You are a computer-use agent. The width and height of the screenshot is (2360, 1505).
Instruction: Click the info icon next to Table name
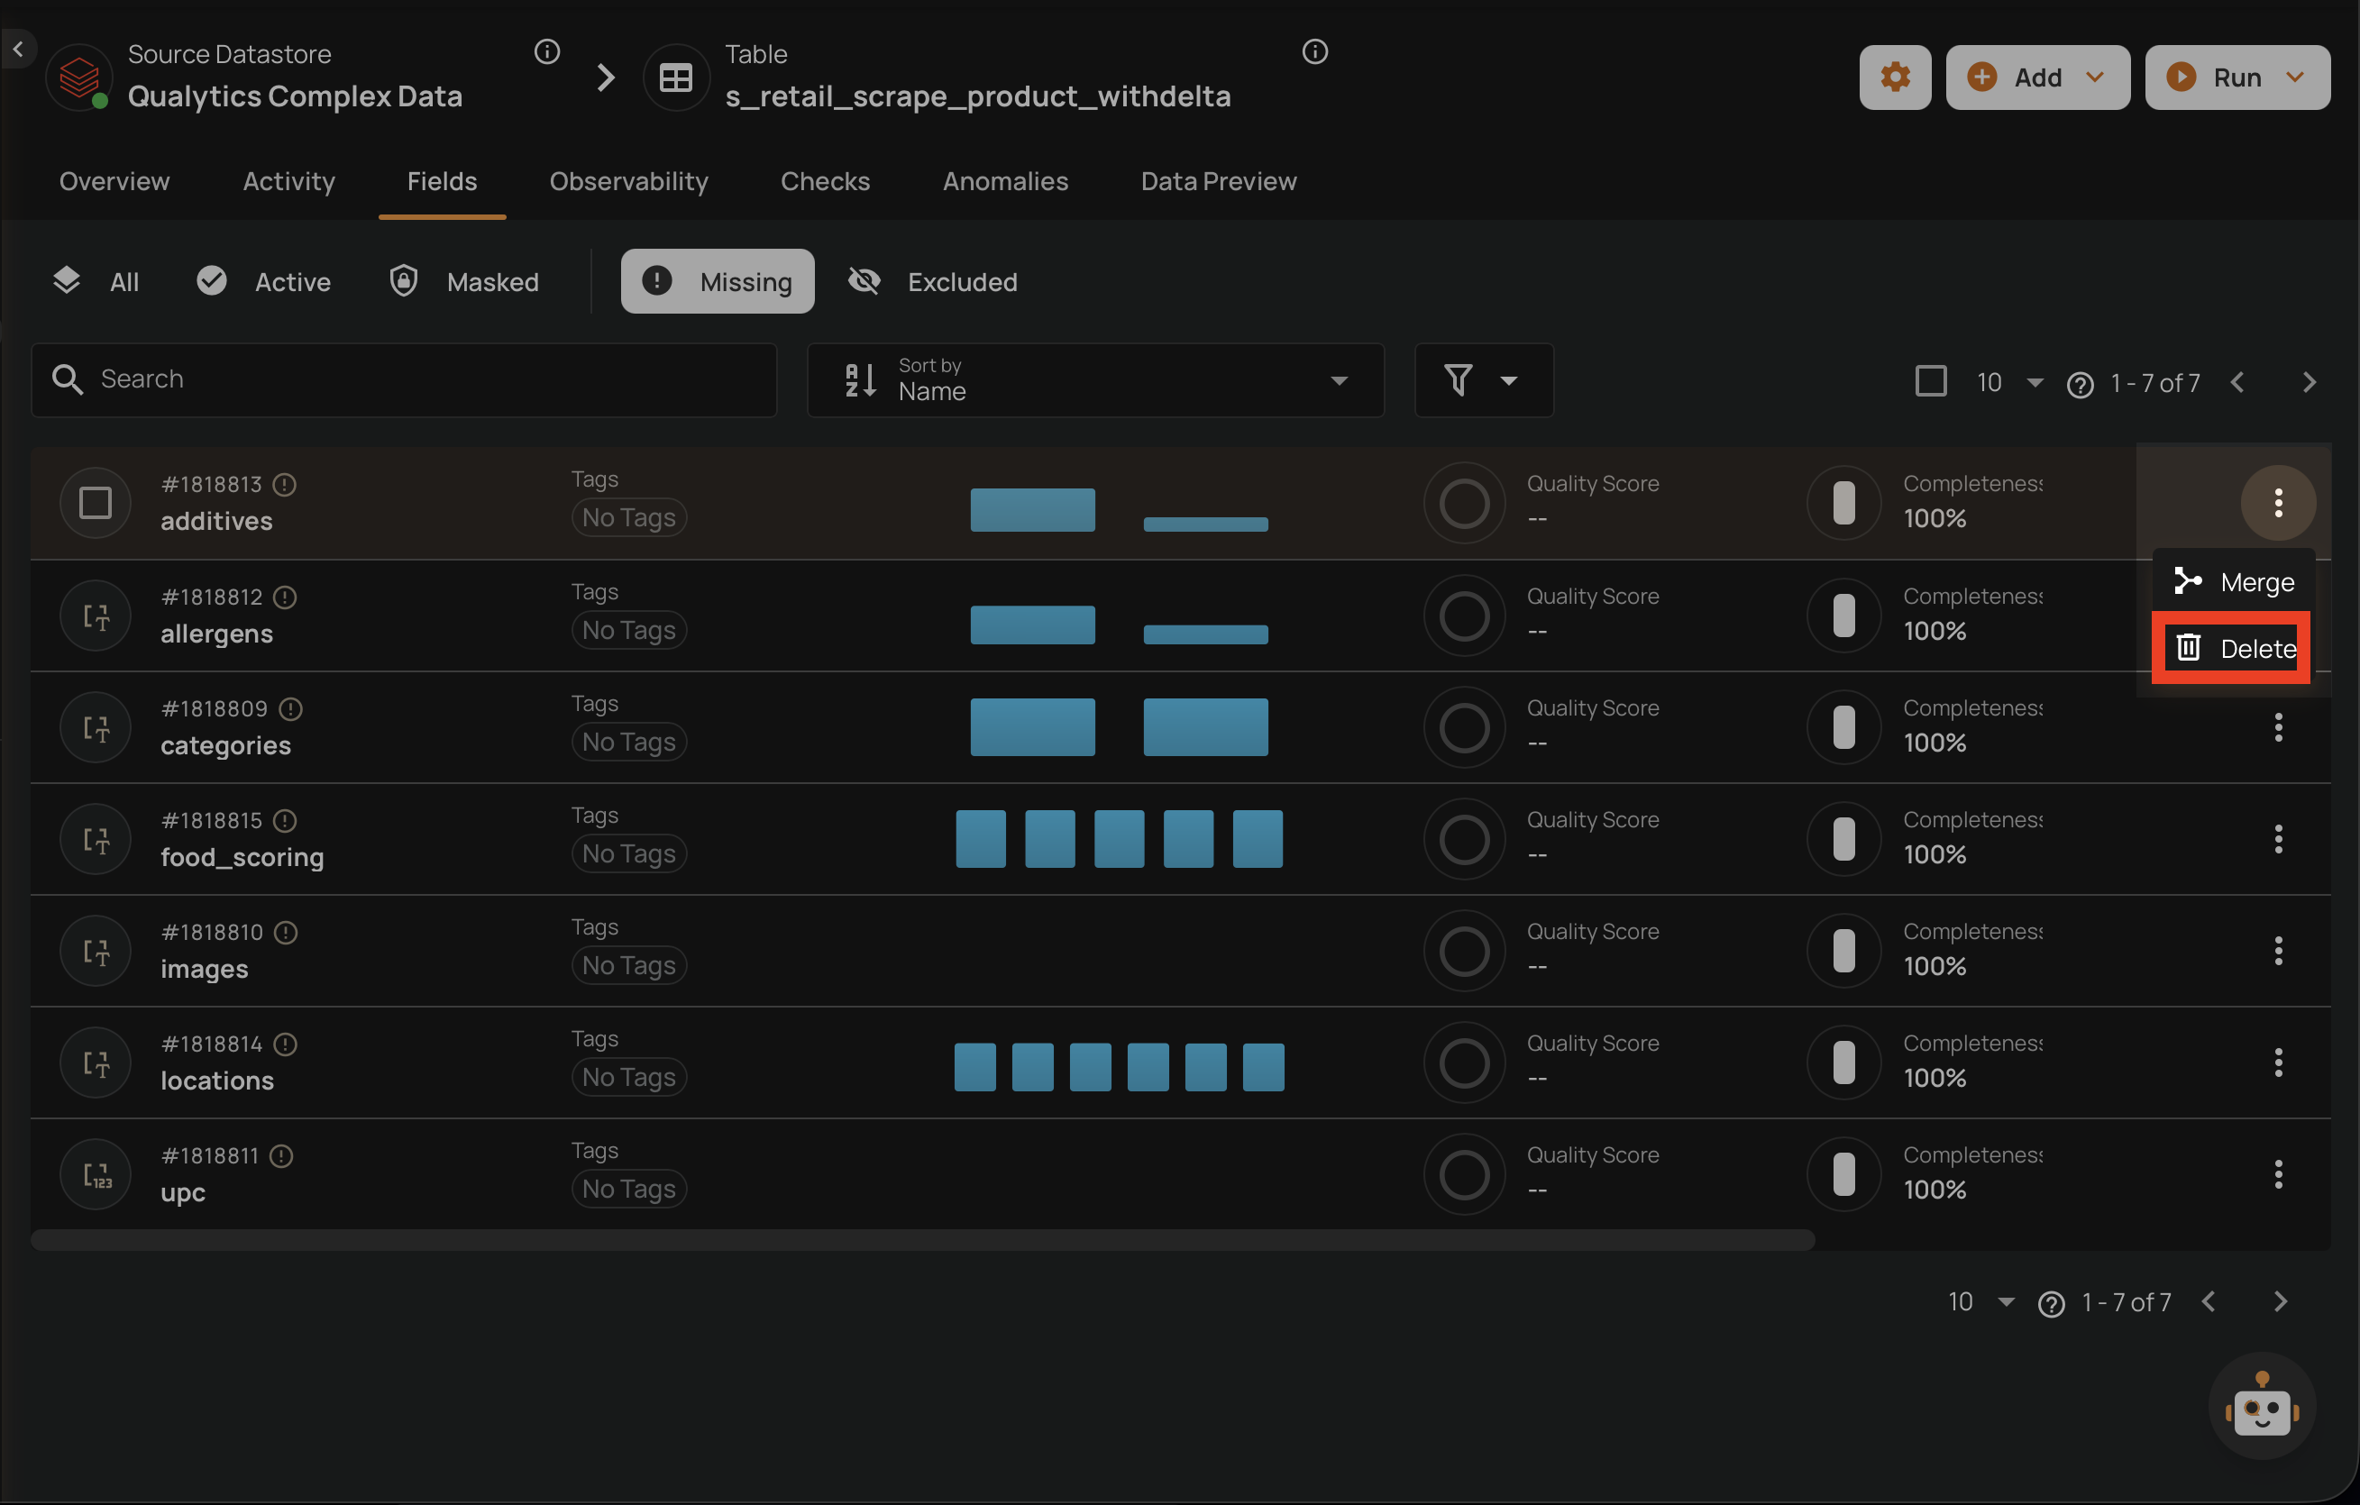(1314, 52)
